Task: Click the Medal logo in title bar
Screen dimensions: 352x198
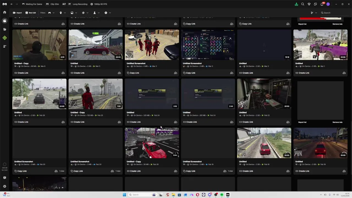Action: coord(5,4)
